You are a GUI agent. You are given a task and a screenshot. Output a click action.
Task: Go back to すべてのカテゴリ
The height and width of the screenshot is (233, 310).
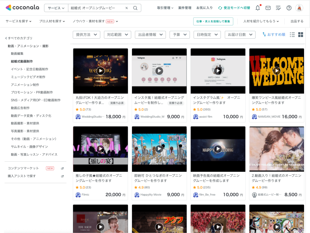(19, 38)
